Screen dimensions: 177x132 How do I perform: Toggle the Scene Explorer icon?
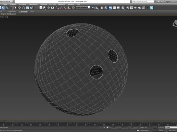click(102, 8)
